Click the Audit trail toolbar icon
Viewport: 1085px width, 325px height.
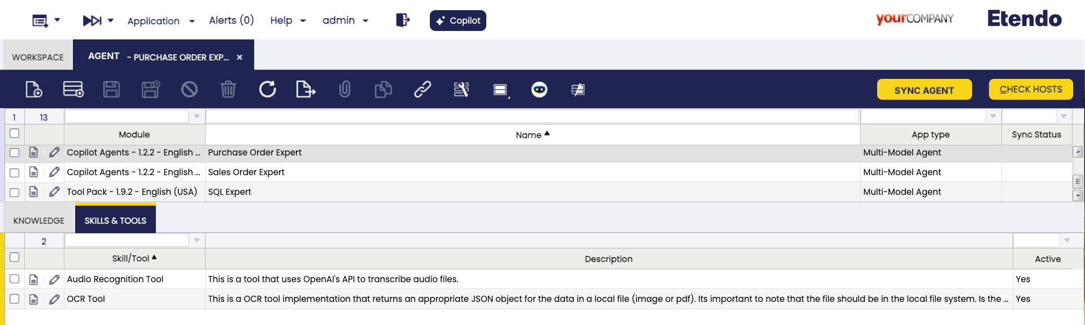pos(461,89)
